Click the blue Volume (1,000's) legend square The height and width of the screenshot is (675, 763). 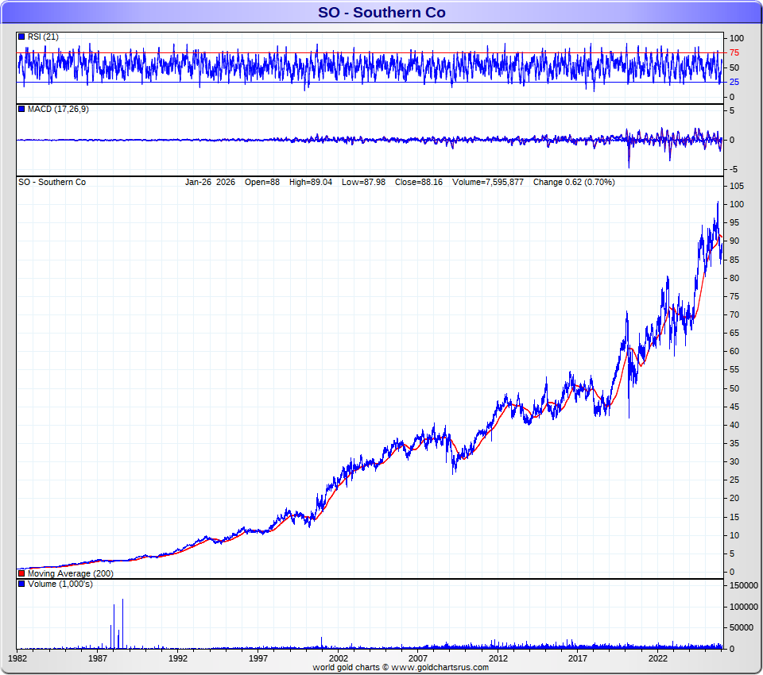click(x=21, y=584)
